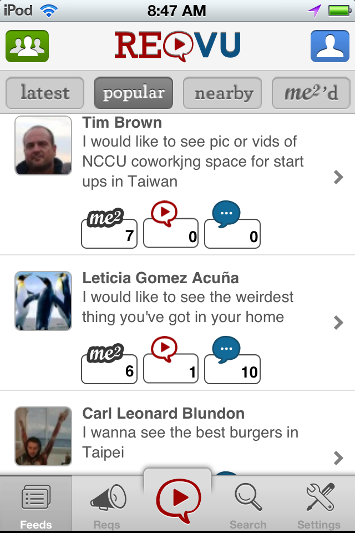Expand Leticia Gomez Acuña's request chevron
Viewport: 355px width, 533px height.
[x=338, y=323]
